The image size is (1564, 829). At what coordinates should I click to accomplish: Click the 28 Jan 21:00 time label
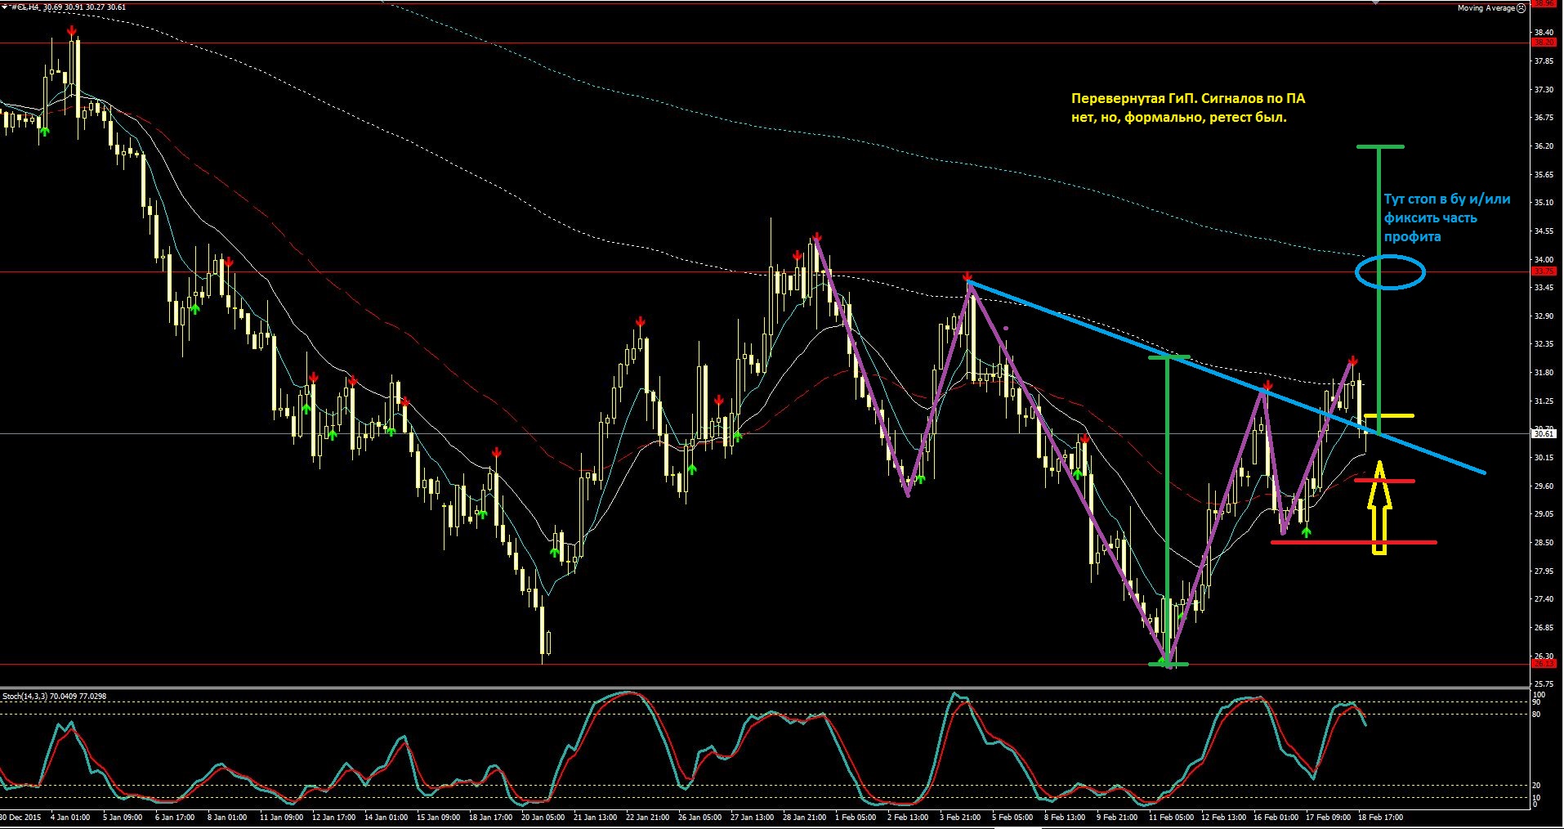coord(804,817)
